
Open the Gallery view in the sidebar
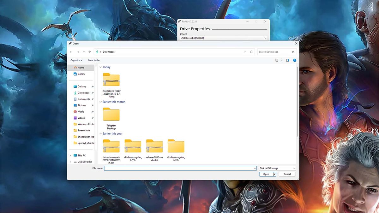pyautogui.click(x=80, y=74)
